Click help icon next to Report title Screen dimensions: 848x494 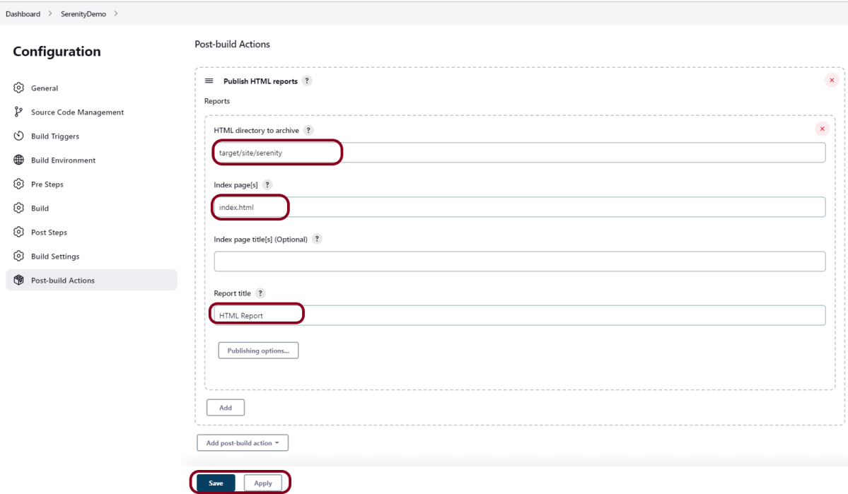[260, 293]
